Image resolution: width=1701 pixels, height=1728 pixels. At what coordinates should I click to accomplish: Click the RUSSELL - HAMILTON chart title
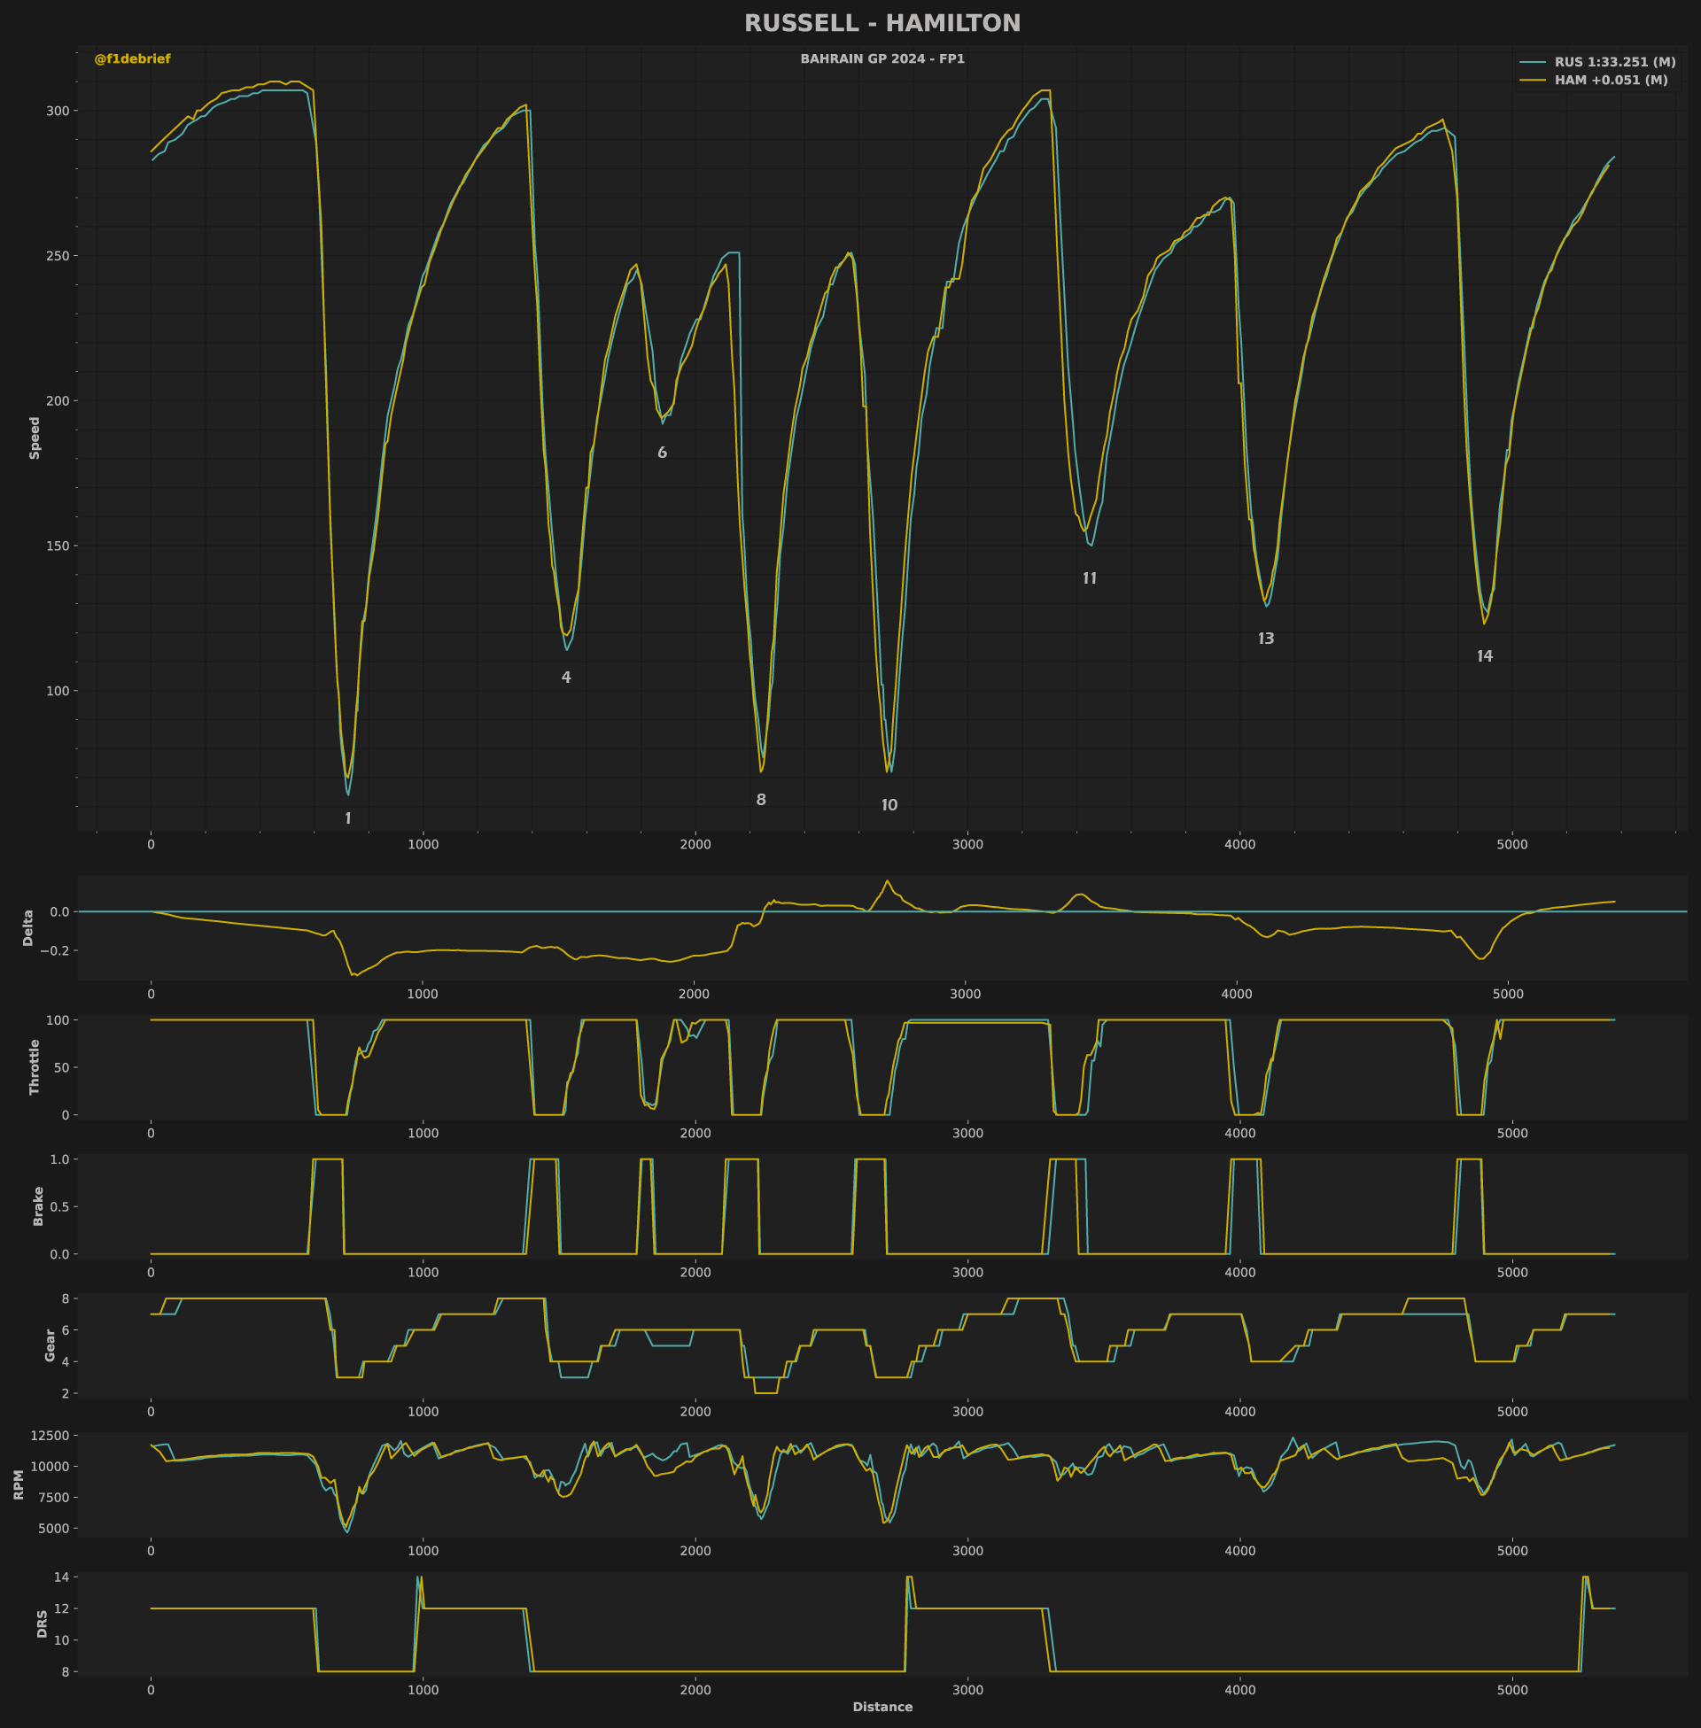tap(882, 24)
